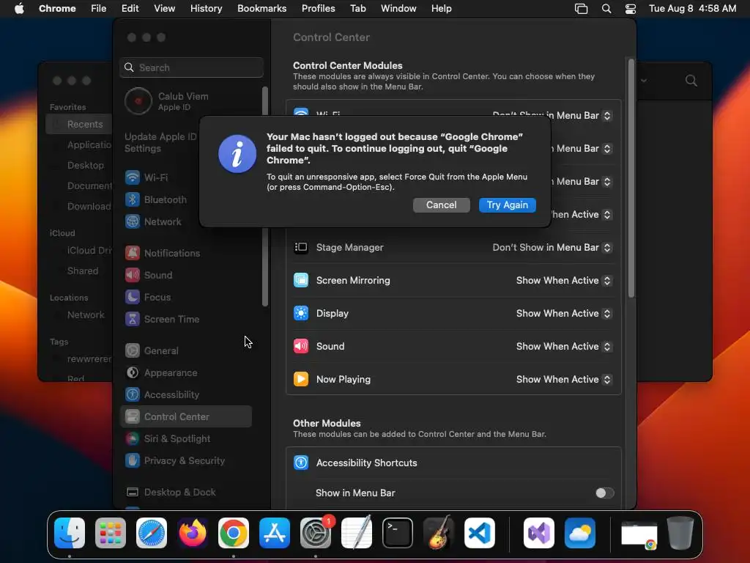
Task: Open Update Apple ID Settings link
Action: tap(160, 143)
